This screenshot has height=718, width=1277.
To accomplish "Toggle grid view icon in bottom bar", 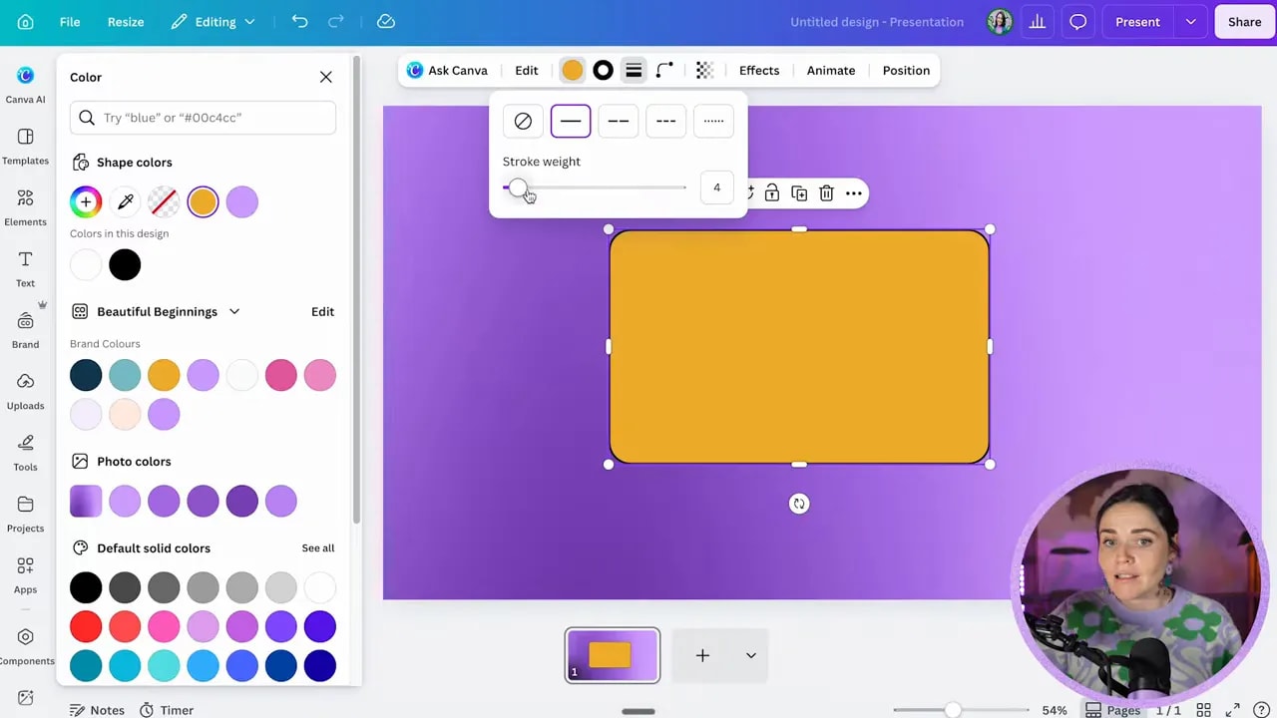I will tap(1203, 710).
